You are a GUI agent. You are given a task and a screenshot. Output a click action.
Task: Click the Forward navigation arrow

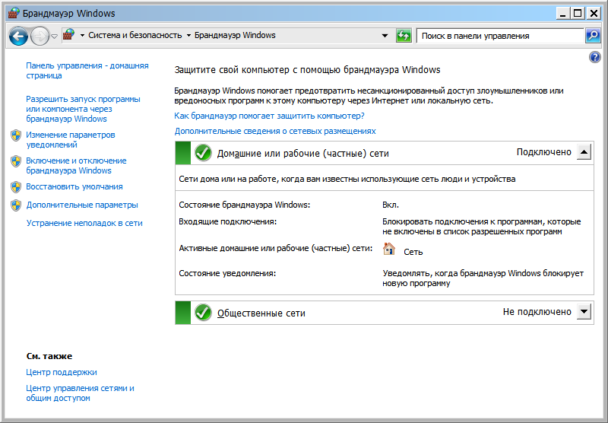40,36
